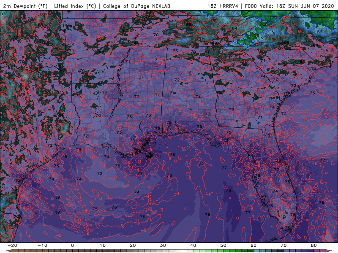Click the 80 label on the color scale
Image resolution: width=338 pixels, height=253 pixels.
(x=314, y=245)
